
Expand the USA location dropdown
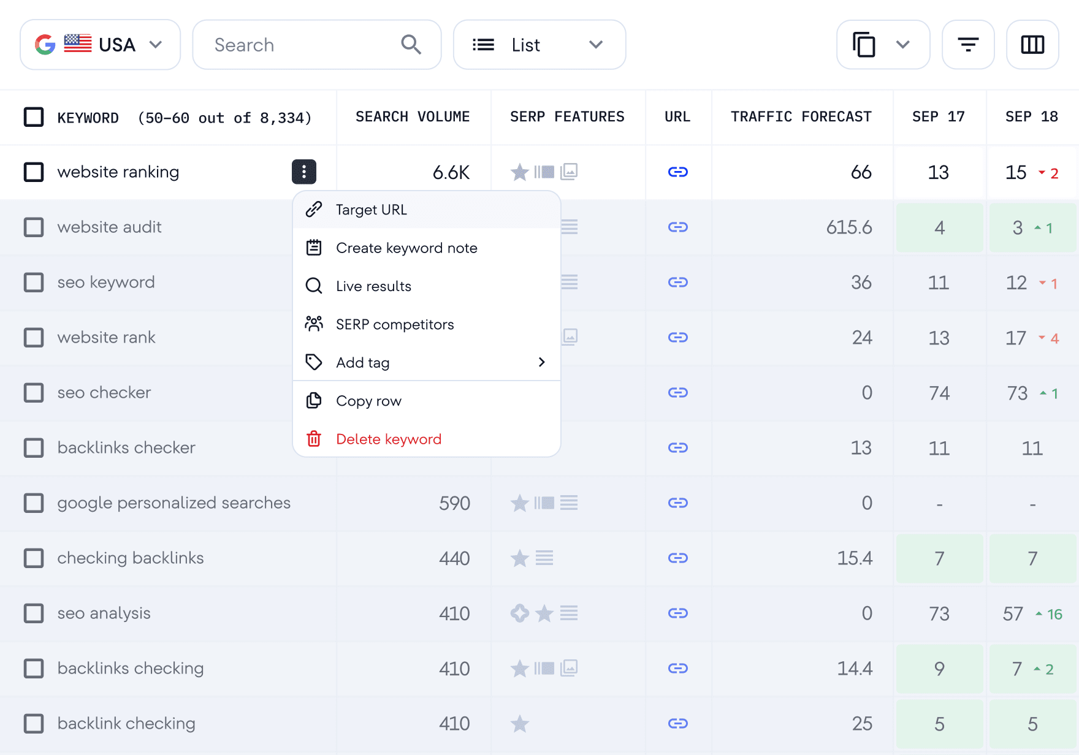[x=100, y=44]
